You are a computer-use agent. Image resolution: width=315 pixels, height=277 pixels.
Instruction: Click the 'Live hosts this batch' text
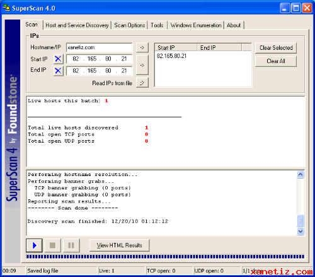[64, 101]
